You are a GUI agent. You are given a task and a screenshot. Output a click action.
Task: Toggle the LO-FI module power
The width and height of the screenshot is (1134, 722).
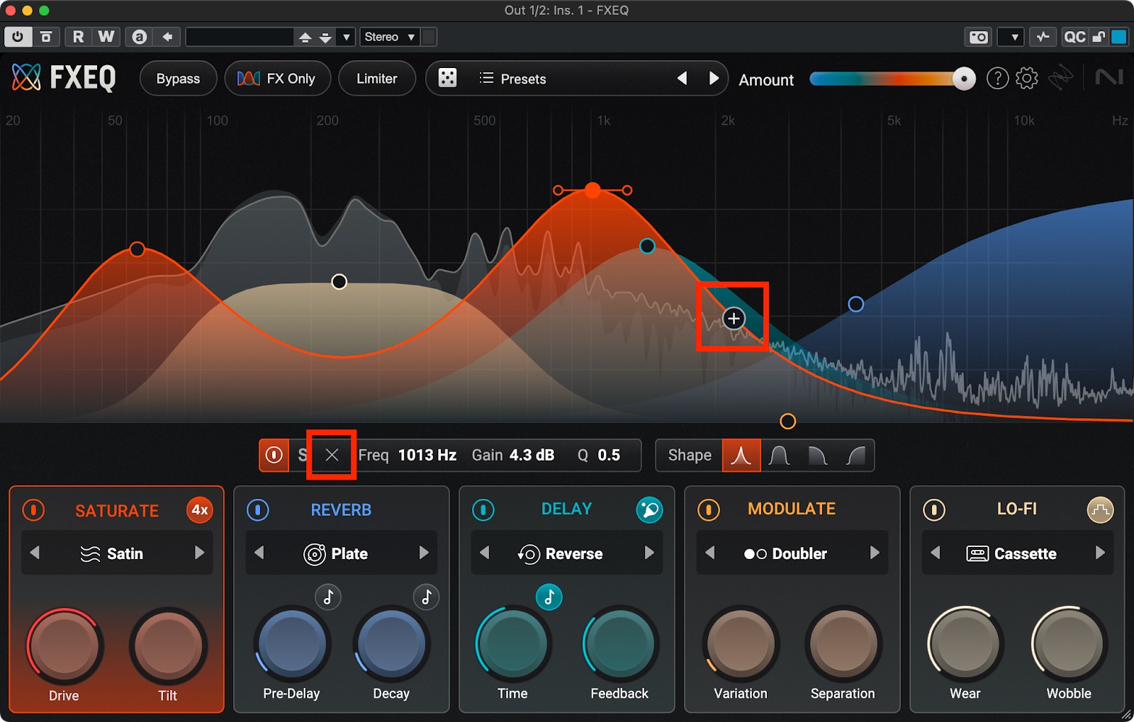(x=934, y=510)
